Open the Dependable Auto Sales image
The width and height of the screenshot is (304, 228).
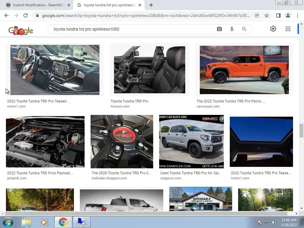(201, 199)
